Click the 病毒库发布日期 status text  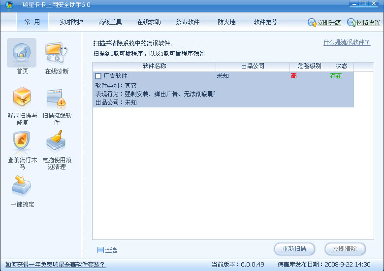pyautogui.click(x=324, y=265)
